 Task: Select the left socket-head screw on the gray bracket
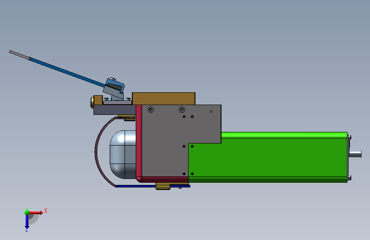point(151,110)
